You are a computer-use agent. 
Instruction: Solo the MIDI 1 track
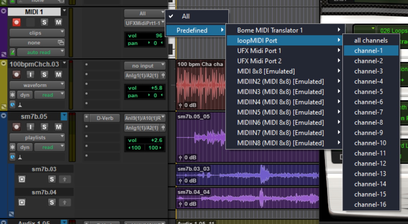tap(44, 22)
